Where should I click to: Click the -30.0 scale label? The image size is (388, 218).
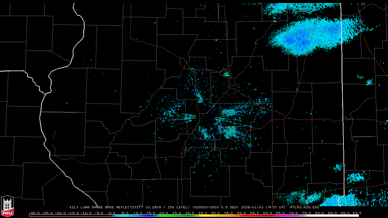[x=35, y=213]
